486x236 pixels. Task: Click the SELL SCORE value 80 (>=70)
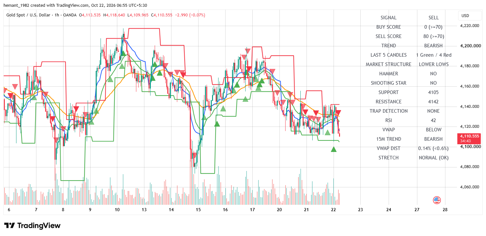click(x=433, y=36)
